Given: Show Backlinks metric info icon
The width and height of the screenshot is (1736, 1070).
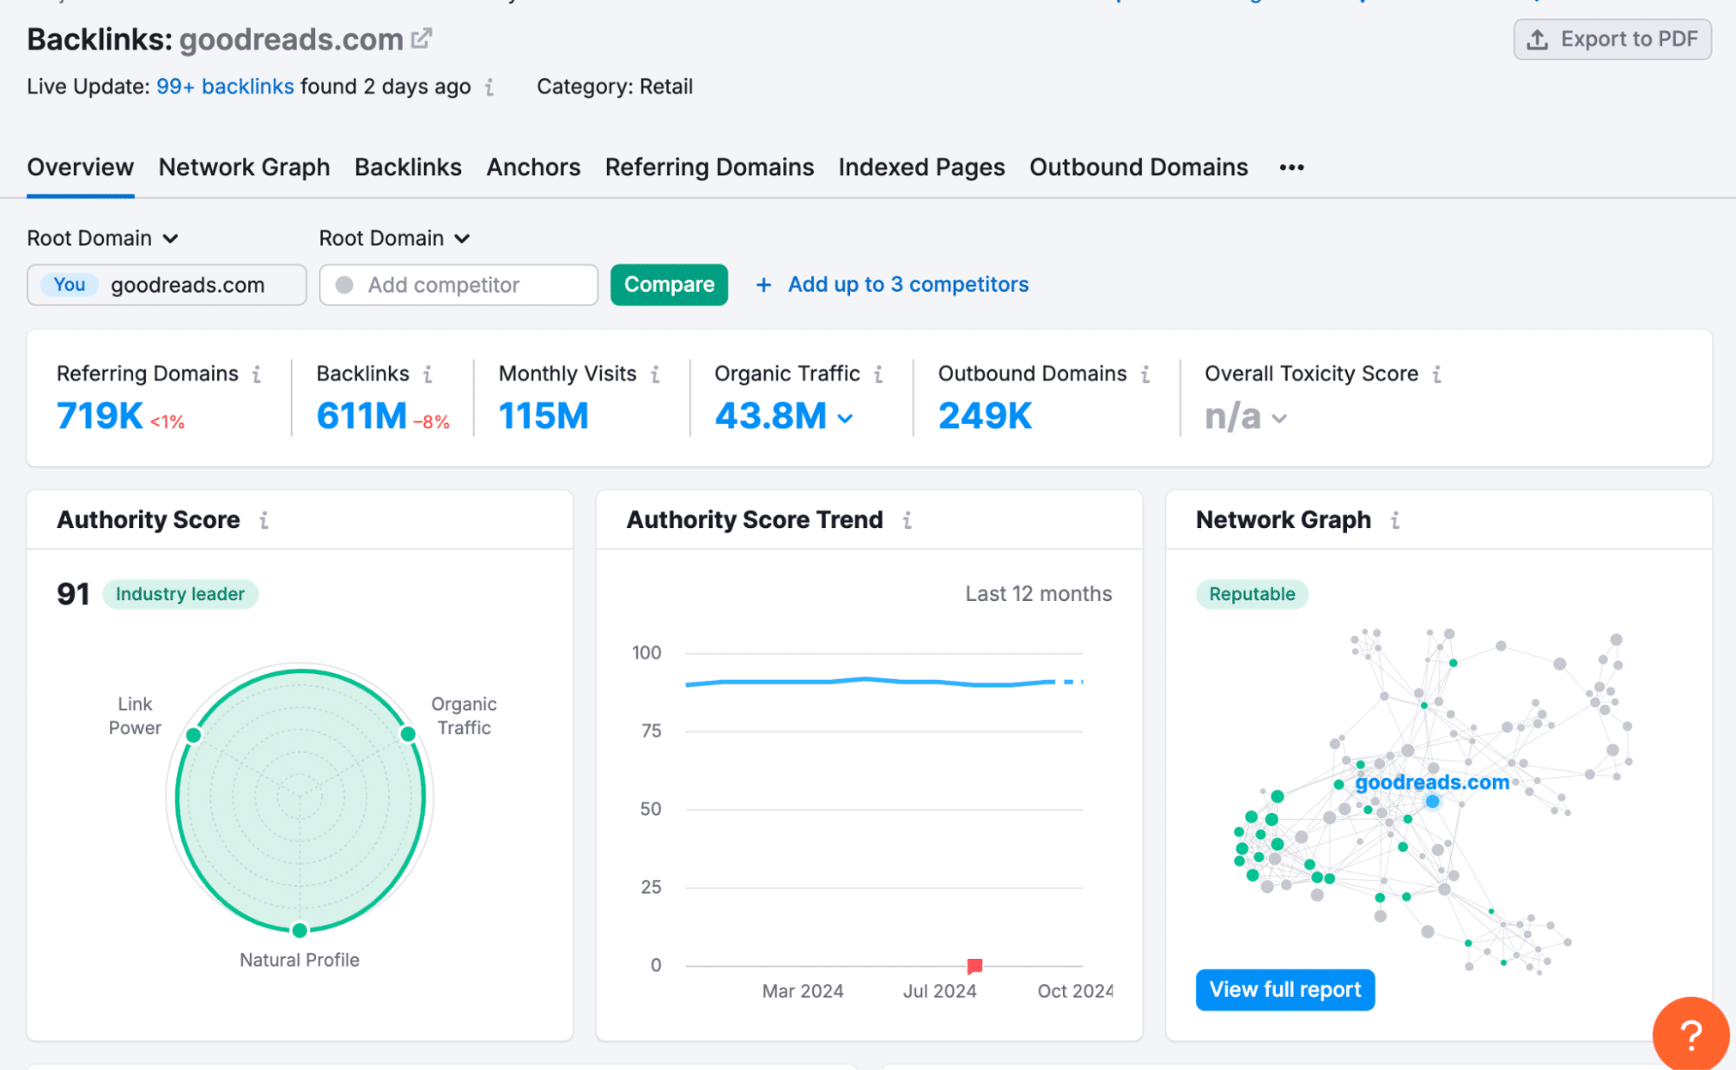Looking at the screenshot, I should coord(428,374).
